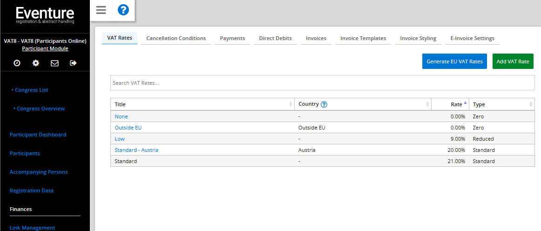This screenshot has height=231, width=541.
Task: Click Generate EU VAT Rates button
Action: pos(454,61)
